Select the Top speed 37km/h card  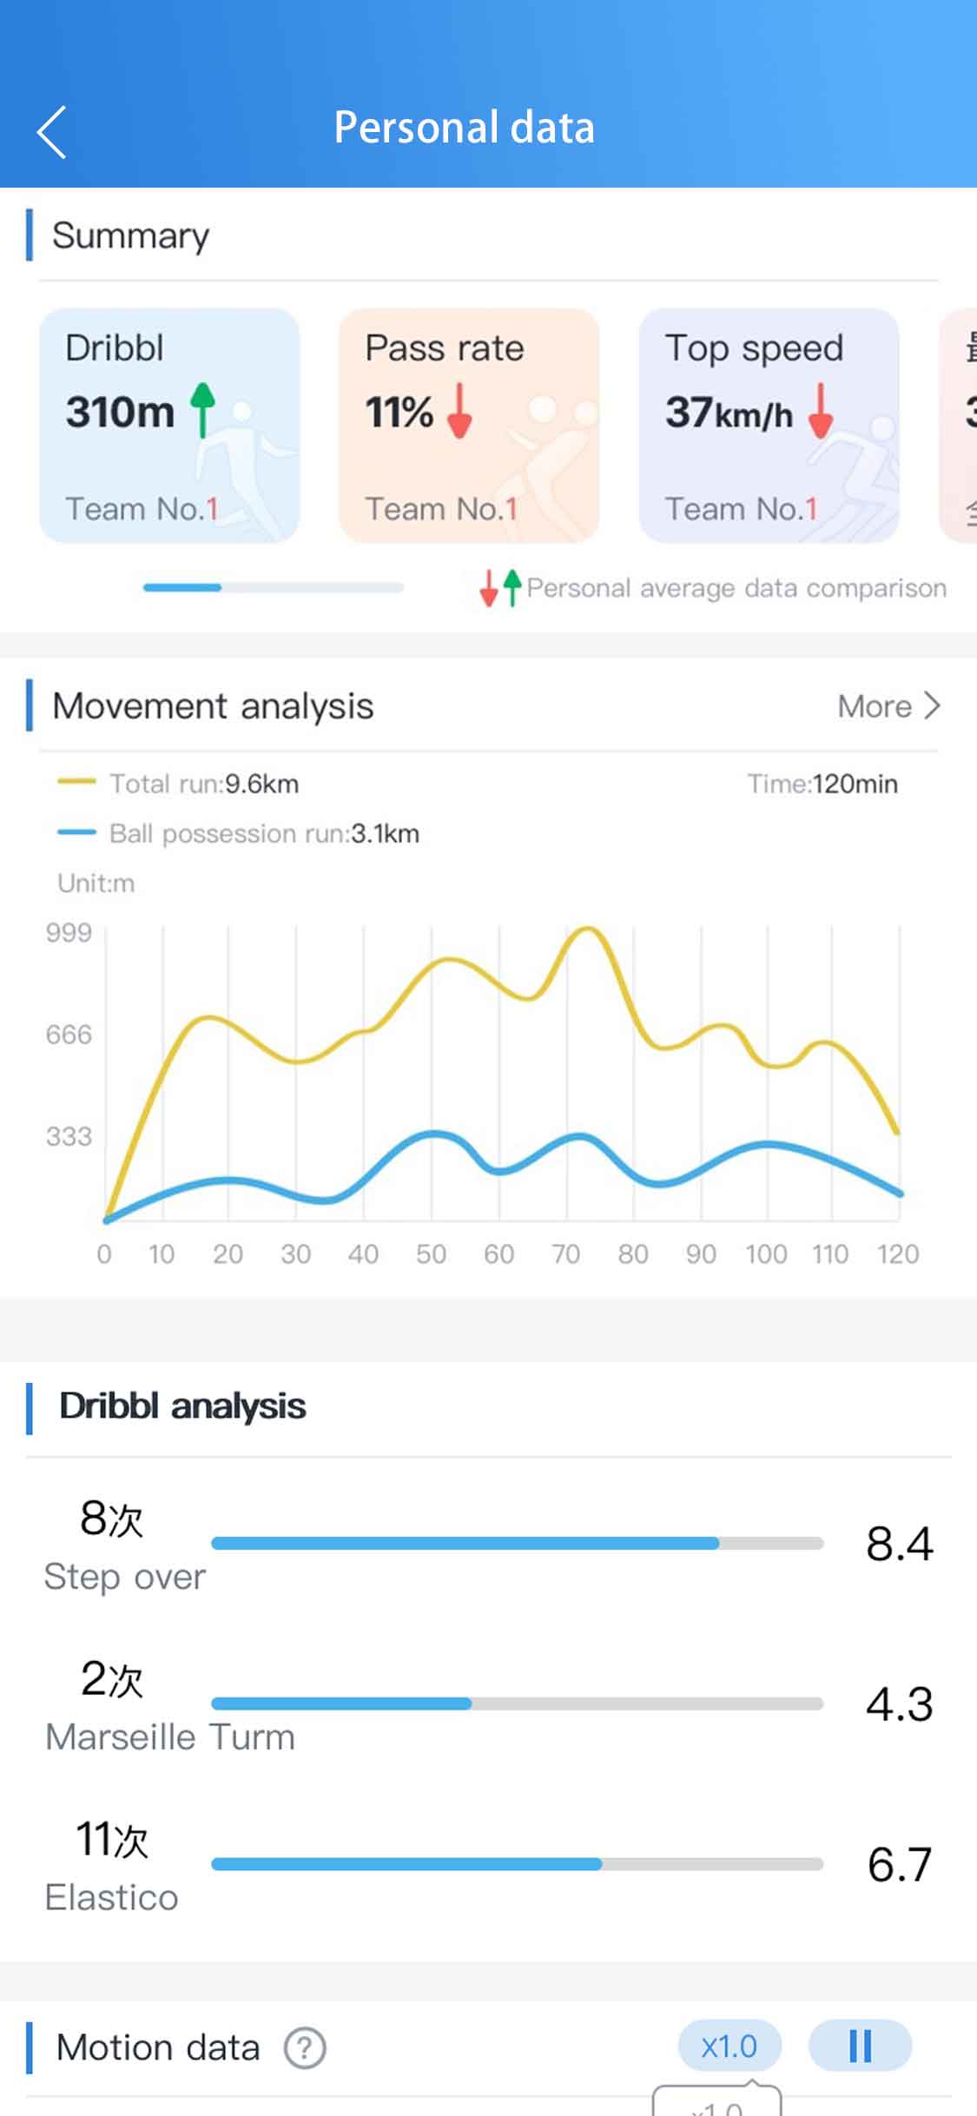click(769, 426)
